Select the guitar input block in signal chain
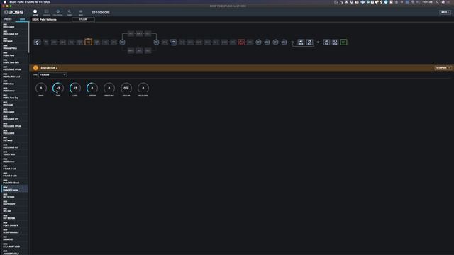 tap(37, 42)
